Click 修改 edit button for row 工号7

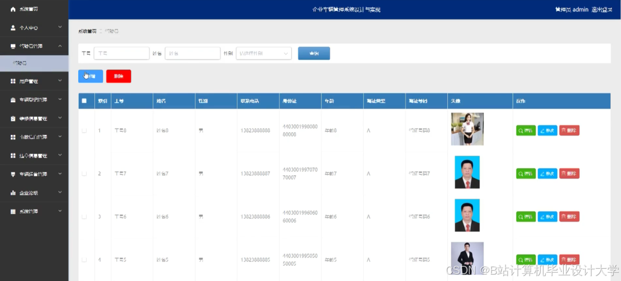[547, 174]
